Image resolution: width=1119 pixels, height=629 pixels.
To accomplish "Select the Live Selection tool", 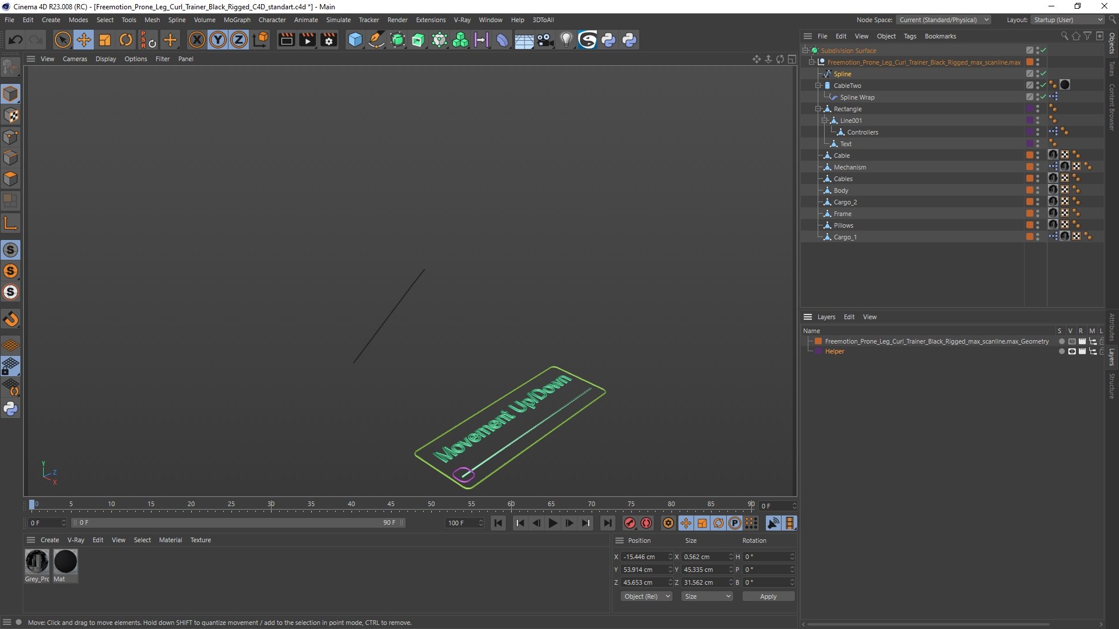I will click(x=62, y=40).
